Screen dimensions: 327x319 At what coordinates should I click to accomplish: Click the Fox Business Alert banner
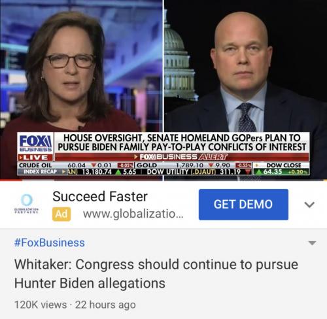pos(182,157)
